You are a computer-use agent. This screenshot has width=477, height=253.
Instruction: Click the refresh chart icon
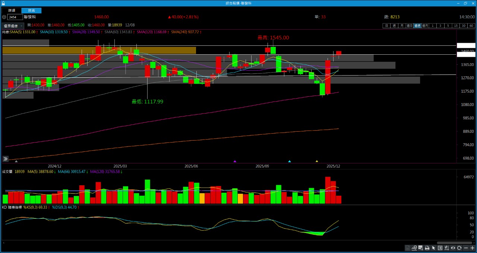coord(459,248)
